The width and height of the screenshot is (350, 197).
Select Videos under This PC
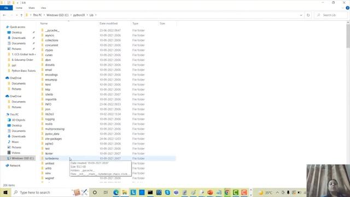[x=16, y=153]
